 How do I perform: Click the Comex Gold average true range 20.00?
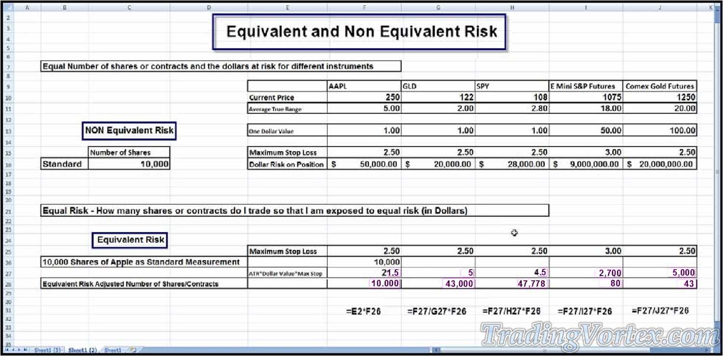(x=660, y=109)
